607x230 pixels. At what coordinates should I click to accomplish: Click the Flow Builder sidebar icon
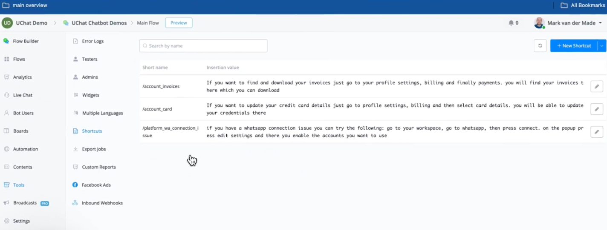(x=6, y=41)
